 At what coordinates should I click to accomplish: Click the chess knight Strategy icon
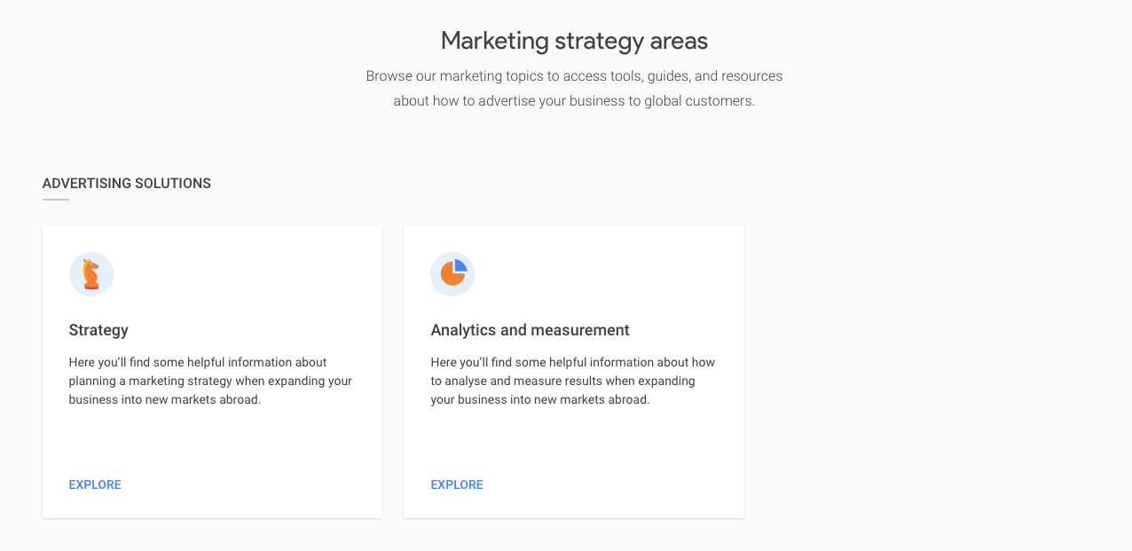(x=91, y=274)
